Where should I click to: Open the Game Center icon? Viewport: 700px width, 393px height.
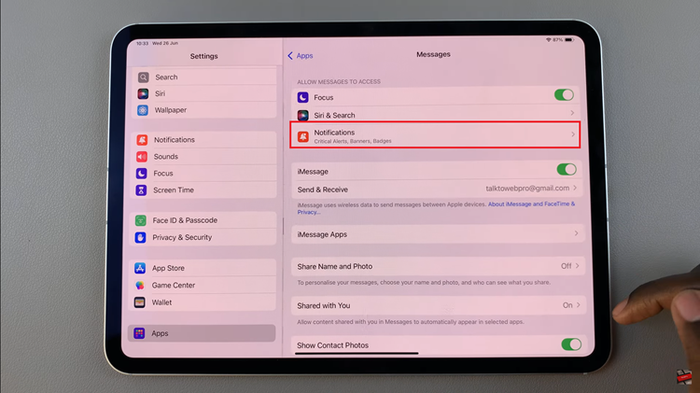140,285
